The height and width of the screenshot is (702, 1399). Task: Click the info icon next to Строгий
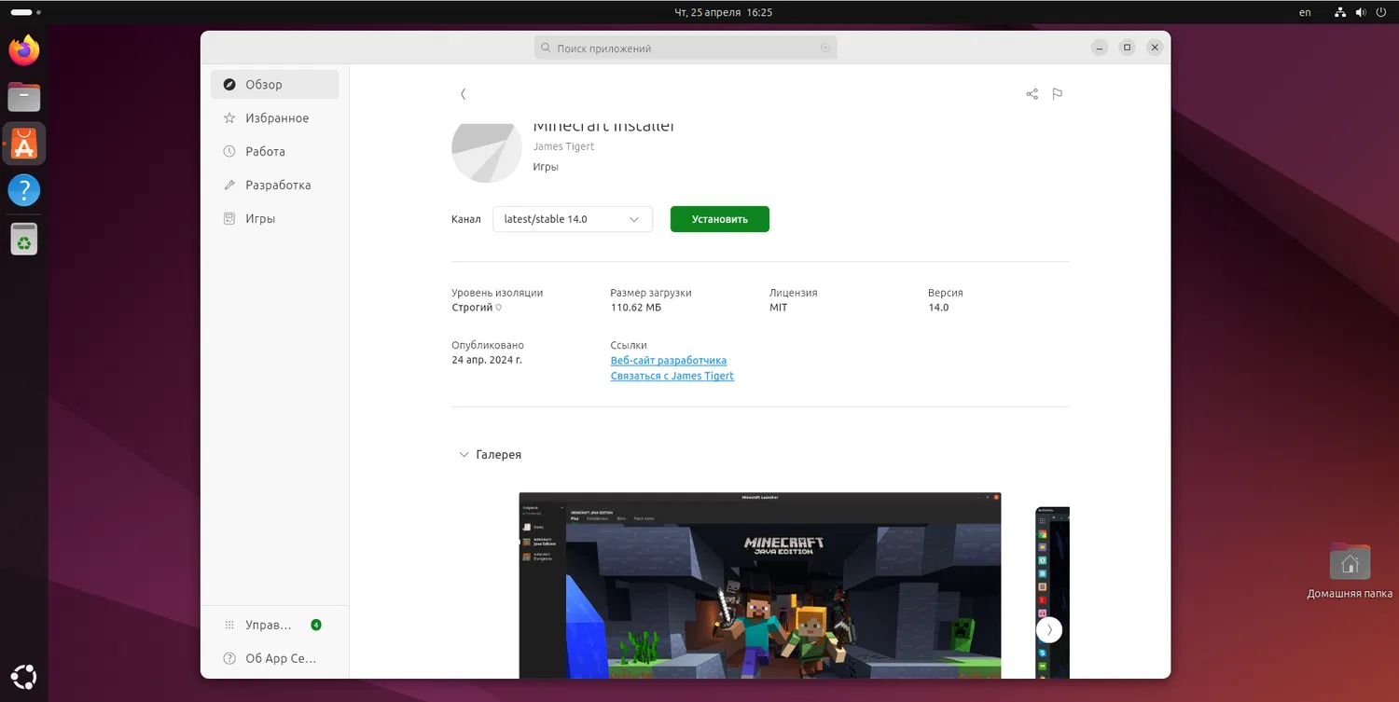(499, 308)
